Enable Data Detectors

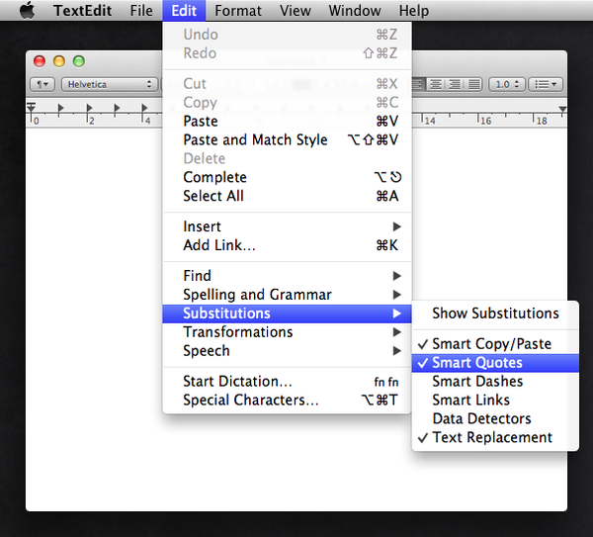click(495, 418)
